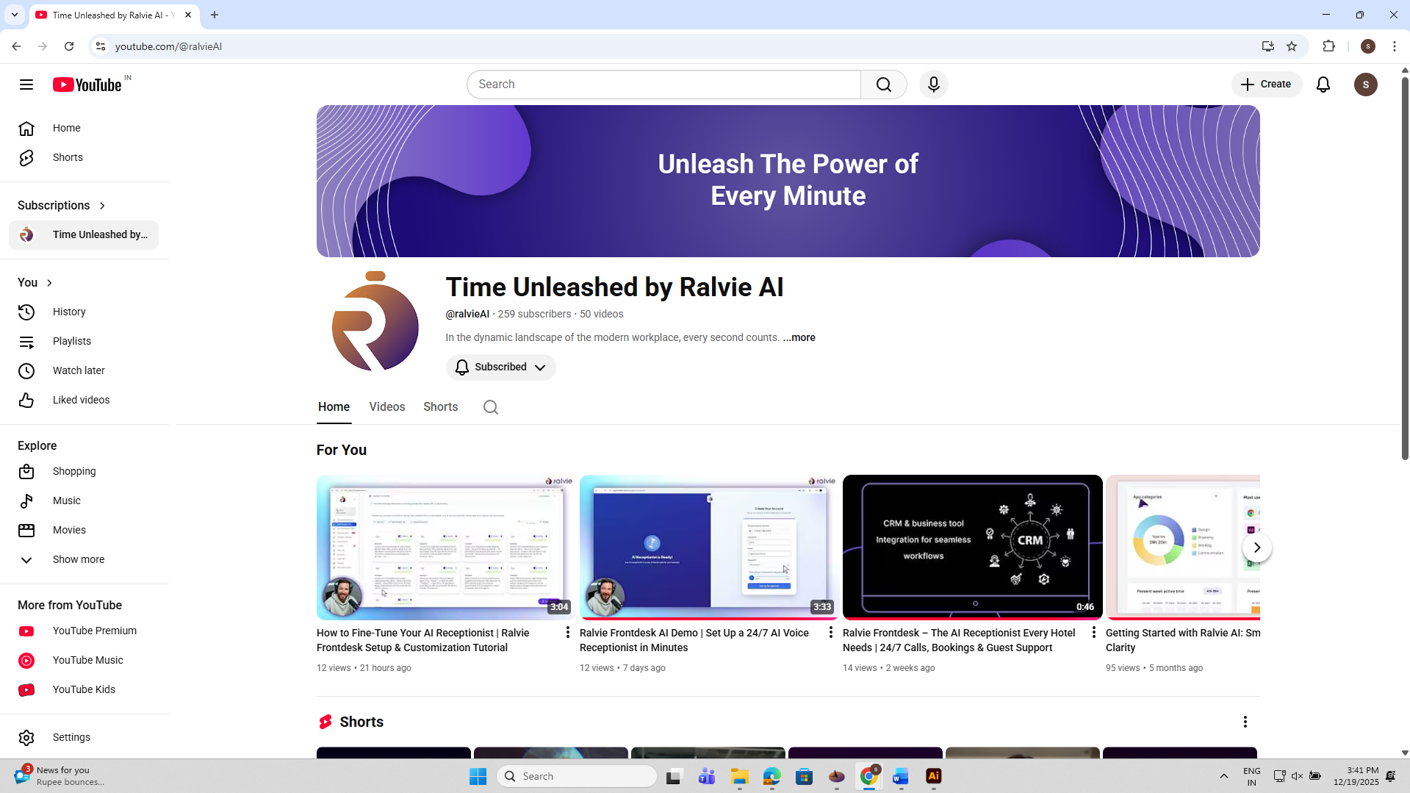
Task: Open YouTube Premium
Action: [84, 631]
